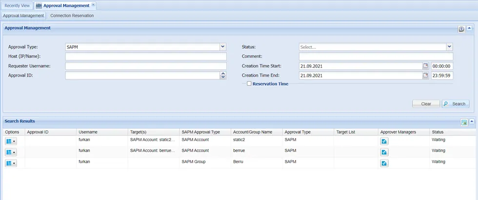478x200 pixels.
Task: Collapse the Approval Management panel
Action: (469, 28)
